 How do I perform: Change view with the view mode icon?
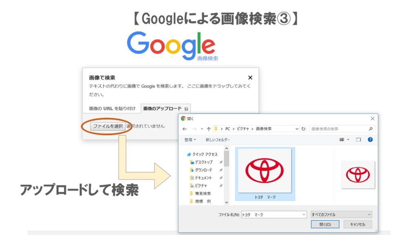tap(342, 140)
